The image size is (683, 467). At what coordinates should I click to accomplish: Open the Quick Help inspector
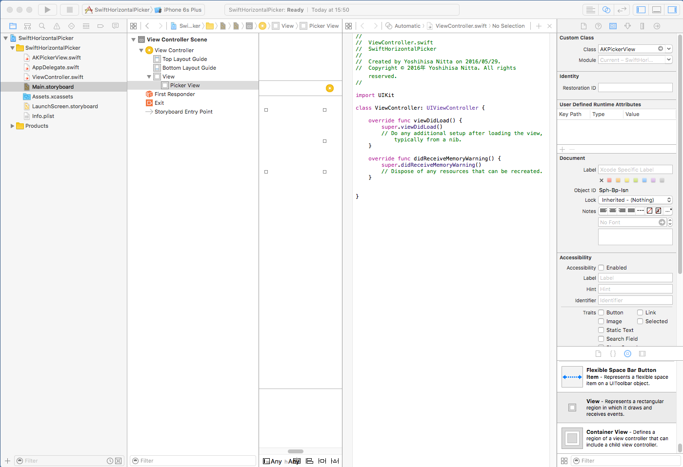coord(598,26)
